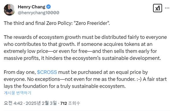Click the "sustainable development" phrase

coord(131,58)
